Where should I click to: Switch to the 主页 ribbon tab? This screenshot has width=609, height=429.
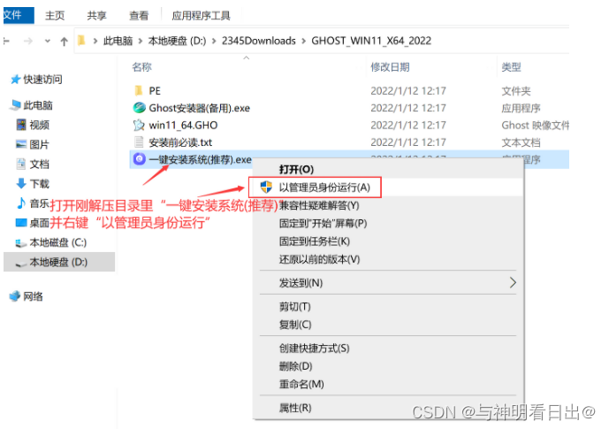55,16
